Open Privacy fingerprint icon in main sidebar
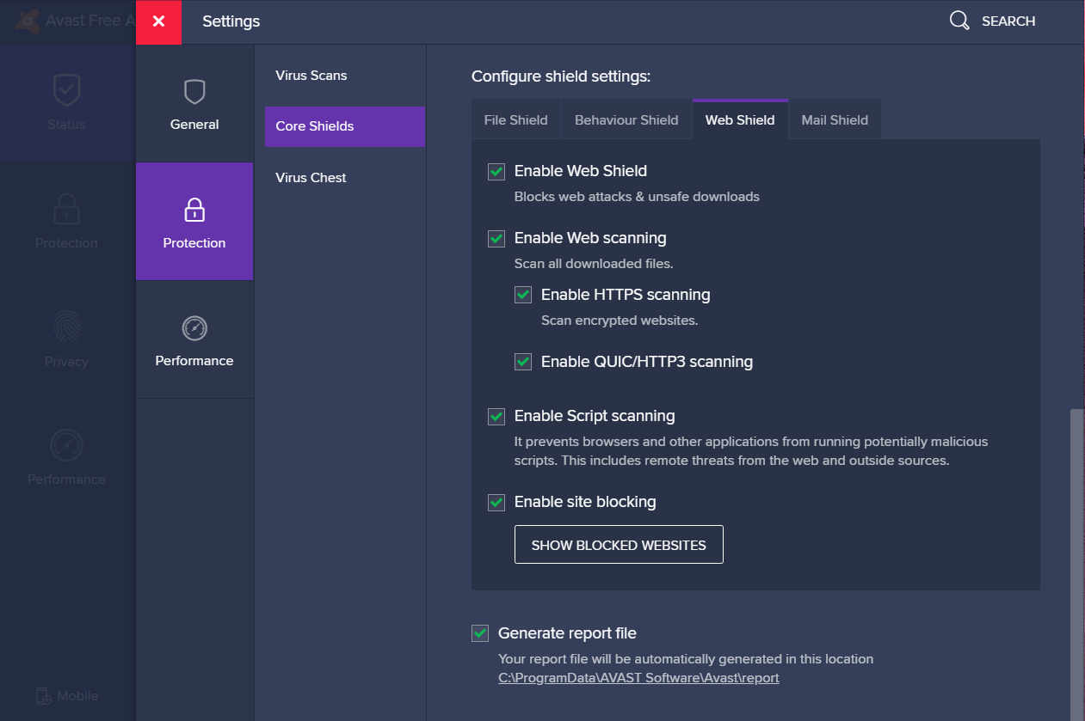This screenshot has width=1085, height=721. pos(66,327)
